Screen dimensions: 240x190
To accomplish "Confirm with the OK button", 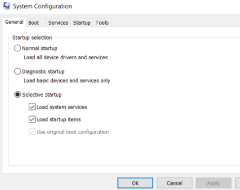I will pos(135,183).
